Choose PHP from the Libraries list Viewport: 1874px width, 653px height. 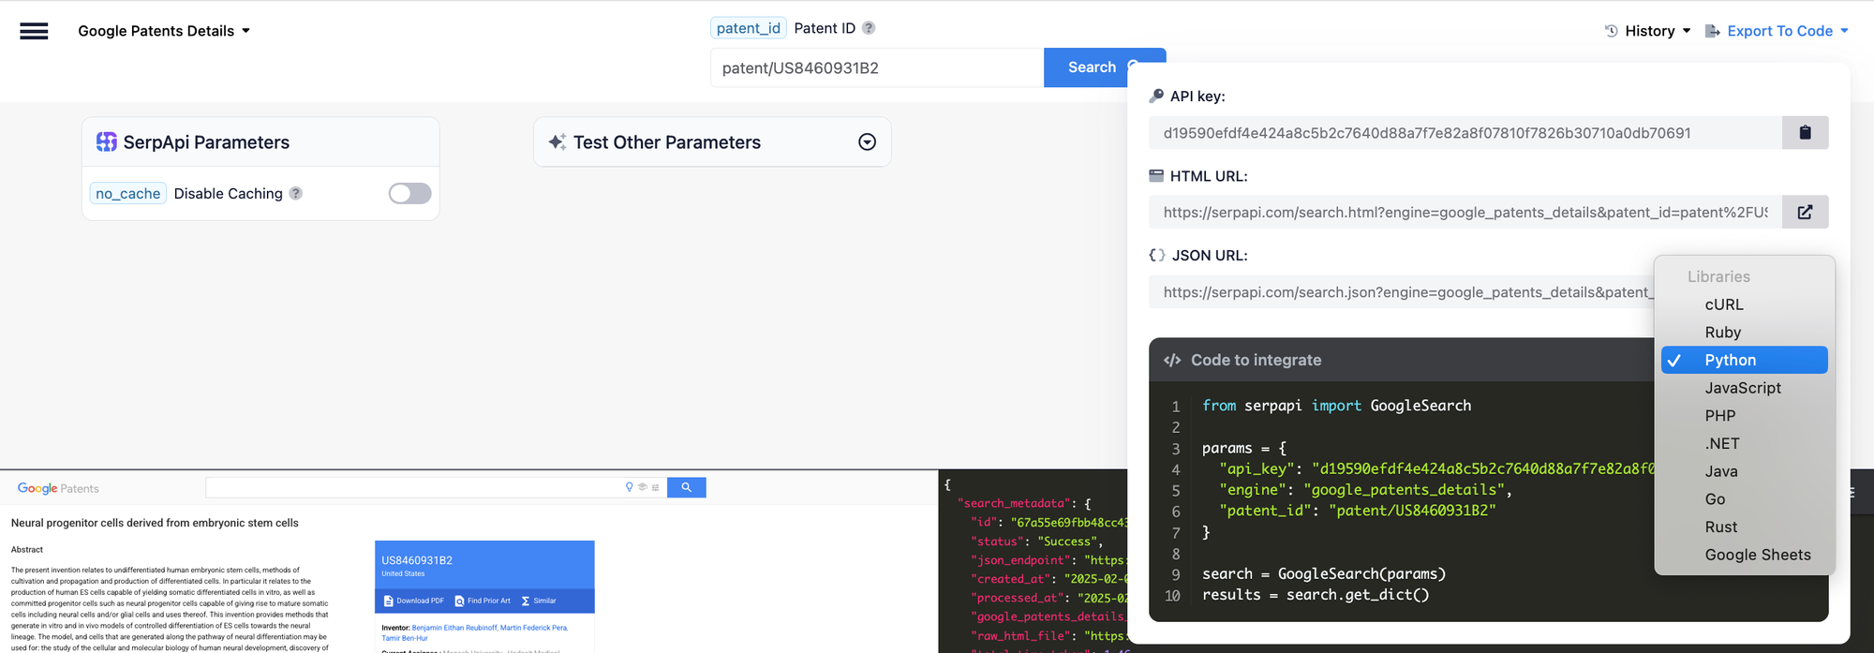click(x=1745, y=416)
